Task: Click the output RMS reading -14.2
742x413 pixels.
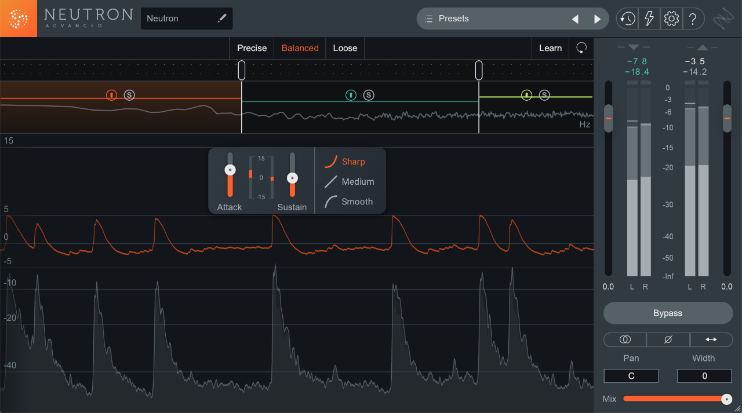Action: pyautogui.click(x=694, y=72)
